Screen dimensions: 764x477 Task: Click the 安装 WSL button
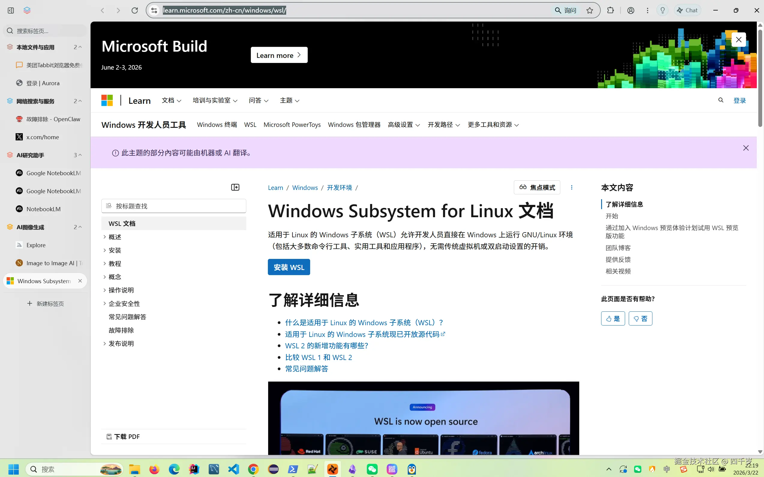[288, 267]
